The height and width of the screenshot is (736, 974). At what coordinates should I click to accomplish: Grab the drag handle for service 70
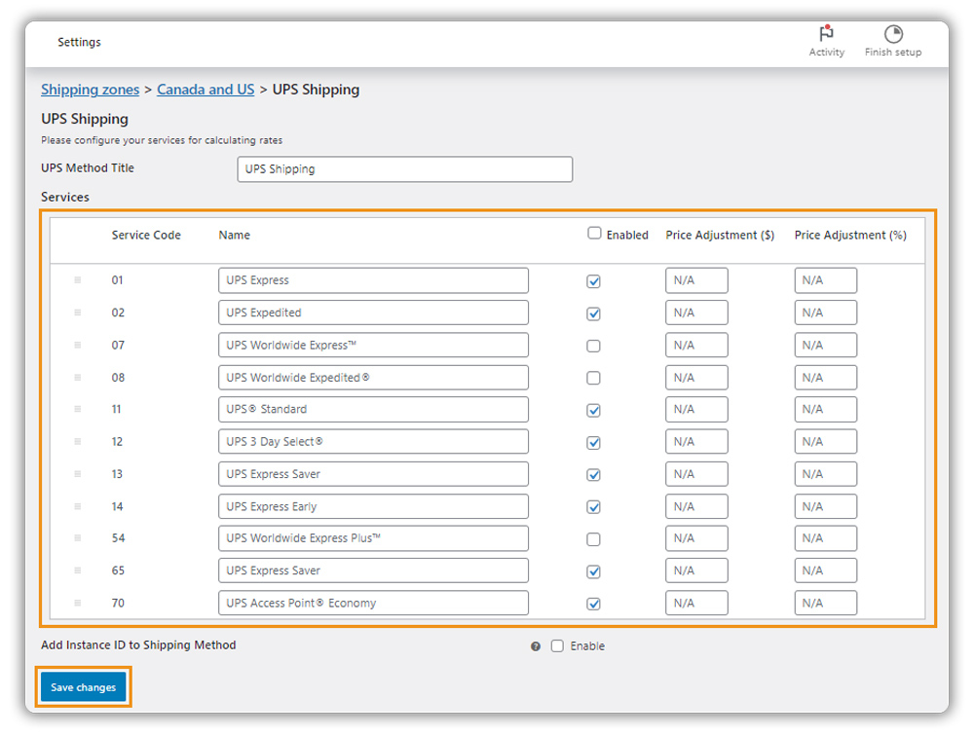(x=78, y=603)
